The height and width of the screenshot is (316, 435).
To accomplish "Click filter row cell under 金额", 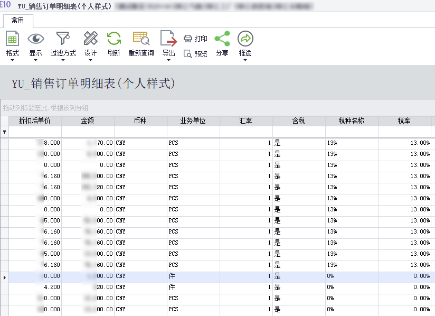I will pyautogui.click(x=88, y=132).
